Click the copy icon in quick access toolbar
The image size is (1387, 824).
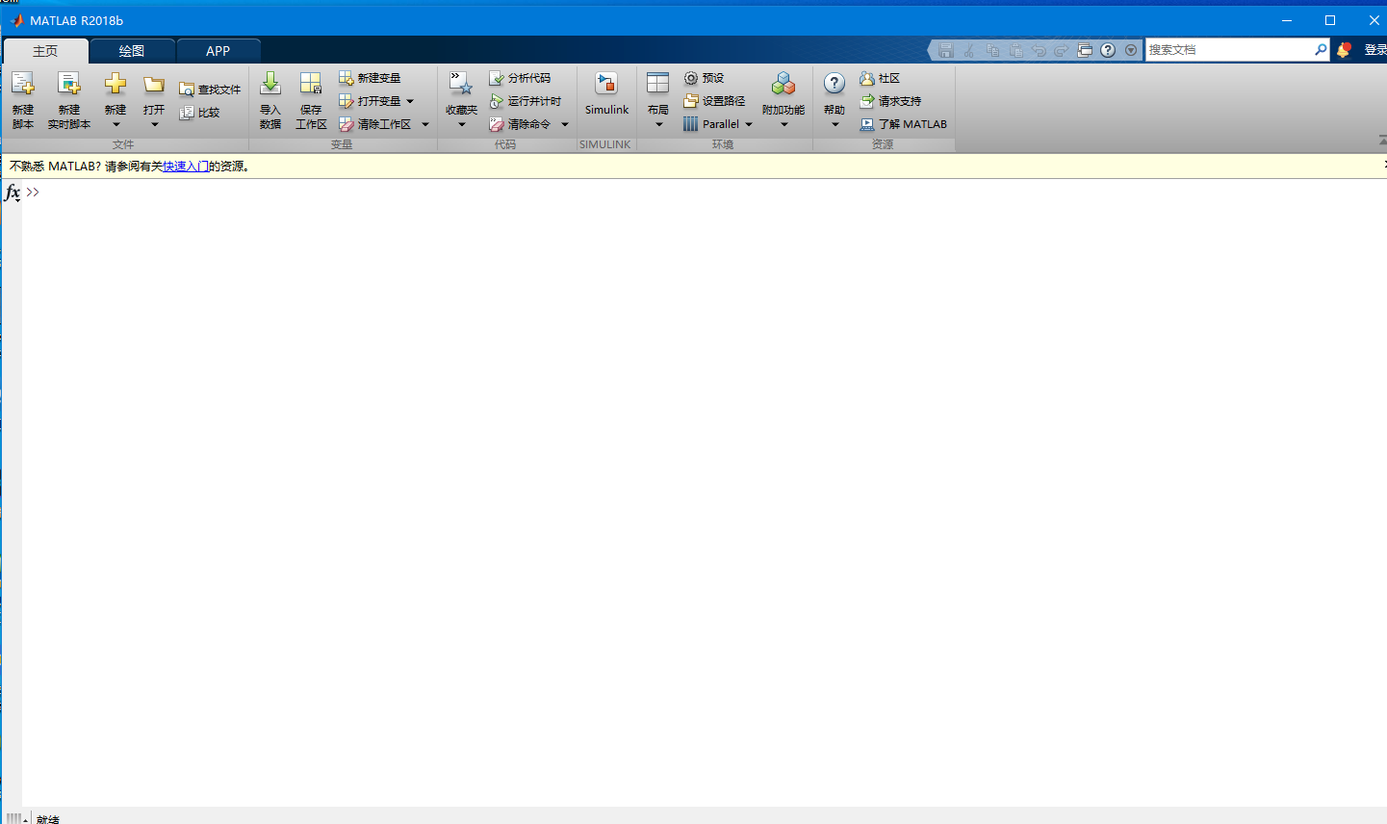coord(992,50)
